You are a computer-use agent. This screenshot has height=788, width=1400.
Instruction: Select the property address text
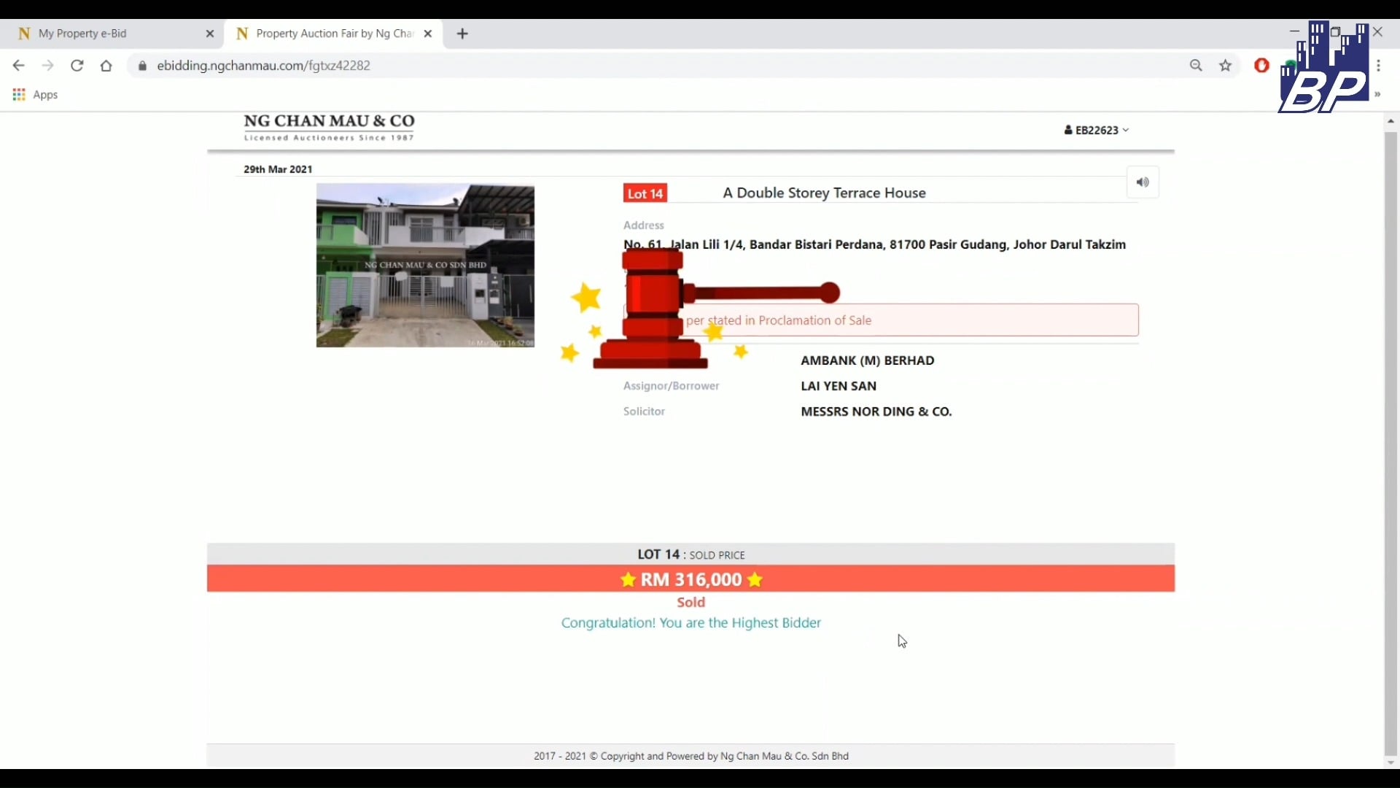click(874, 244)
